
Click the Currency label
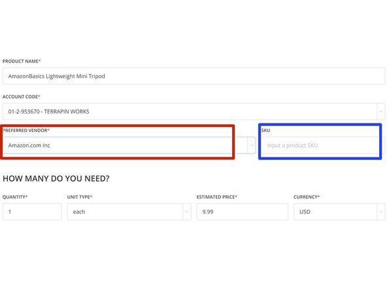tap(307, 197)
